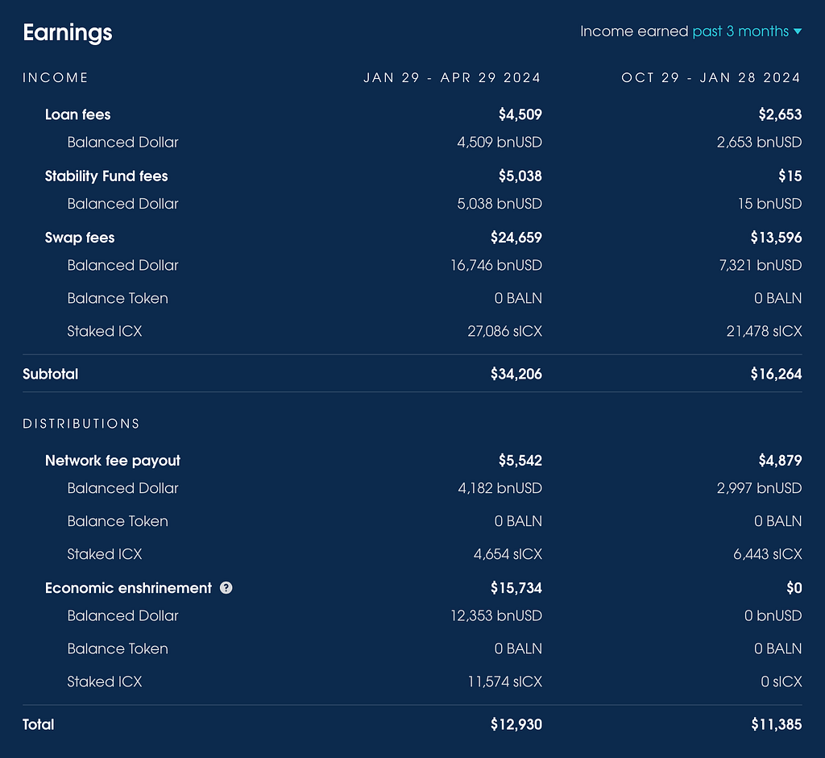Click the dropdown arrow beside months
Image resolution: width=825 pixels, height=758 pixels.
pyautogui.click(x=798, y=31)
